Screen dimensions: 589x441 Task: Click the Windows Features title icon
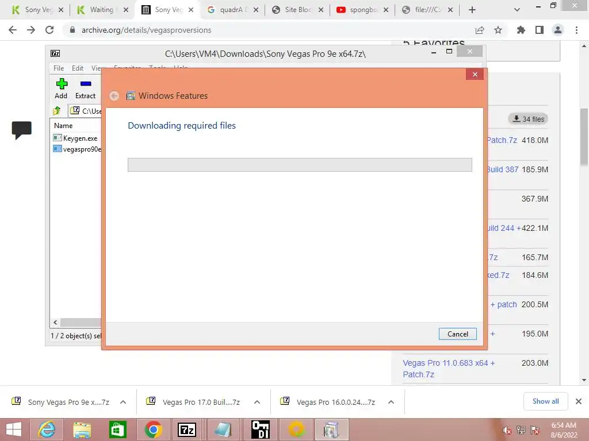pyautogui.click(x=131, y=96)
